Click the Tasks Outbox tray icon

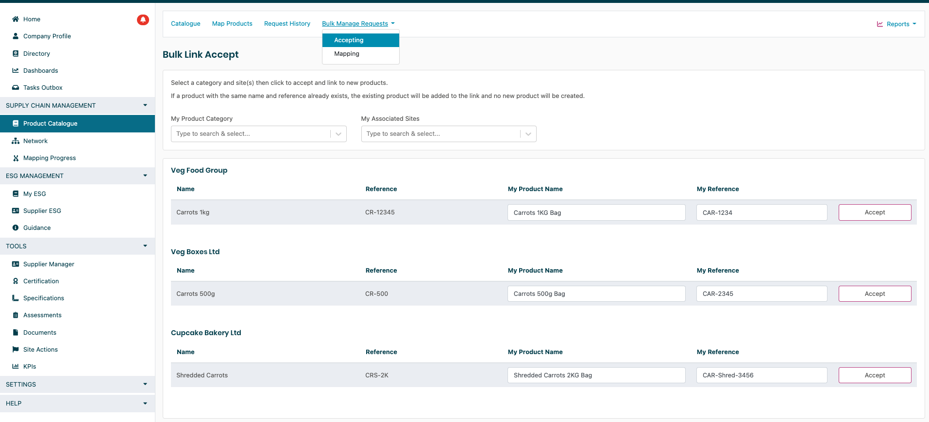coord(16,88)
